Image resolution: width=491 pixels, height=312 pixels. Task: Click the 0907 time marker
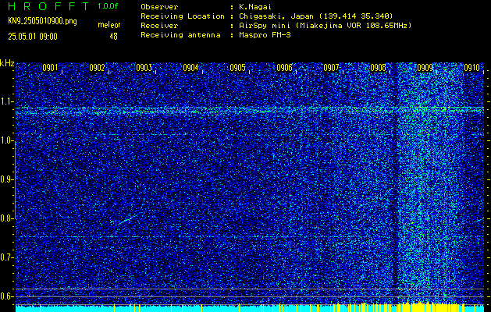(x=331, y=68)
